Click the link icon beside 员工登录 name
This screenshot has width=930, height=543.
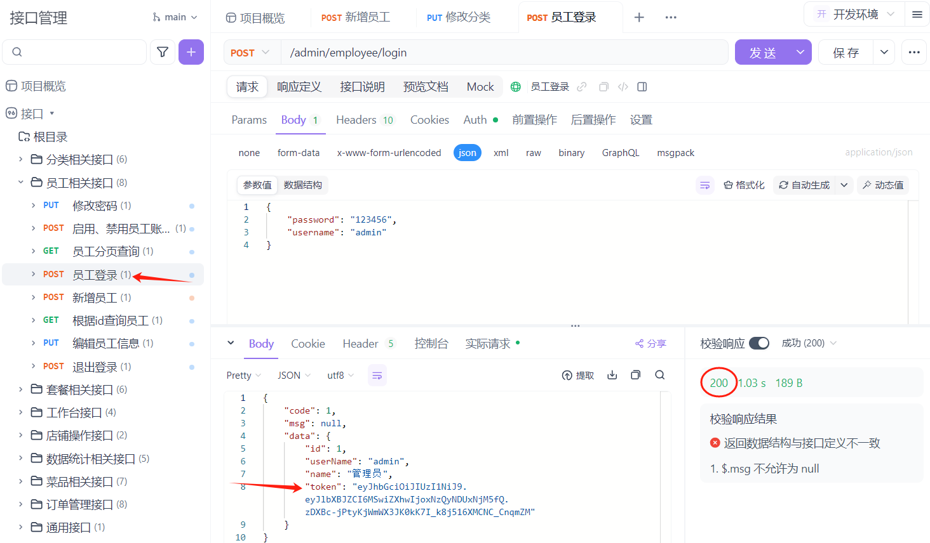582,87
